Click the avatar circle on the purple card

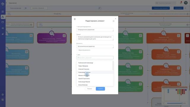pyautogui.click(x=52, y=33)
